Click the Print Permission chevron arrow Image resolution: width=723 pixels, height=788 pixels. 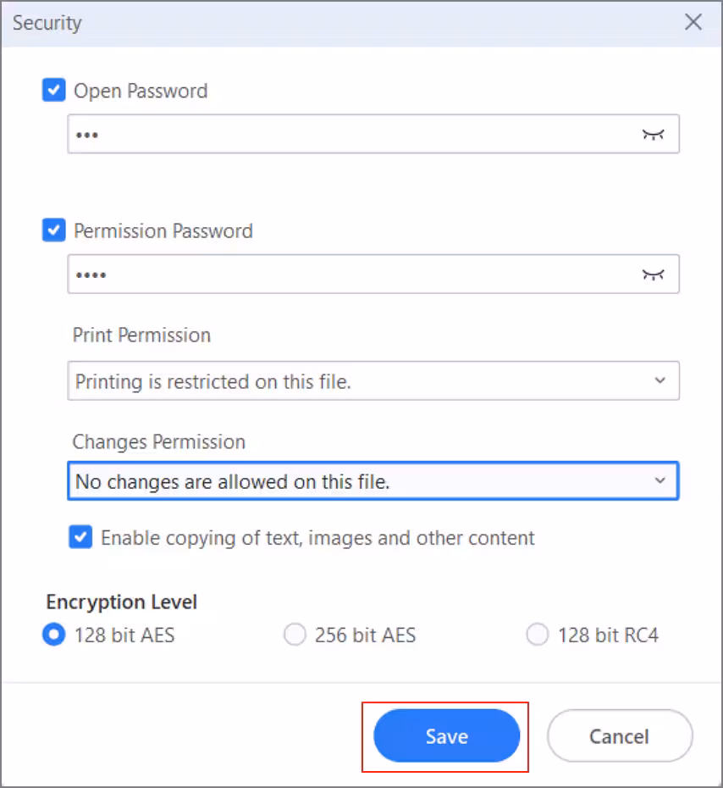[660, 381]
